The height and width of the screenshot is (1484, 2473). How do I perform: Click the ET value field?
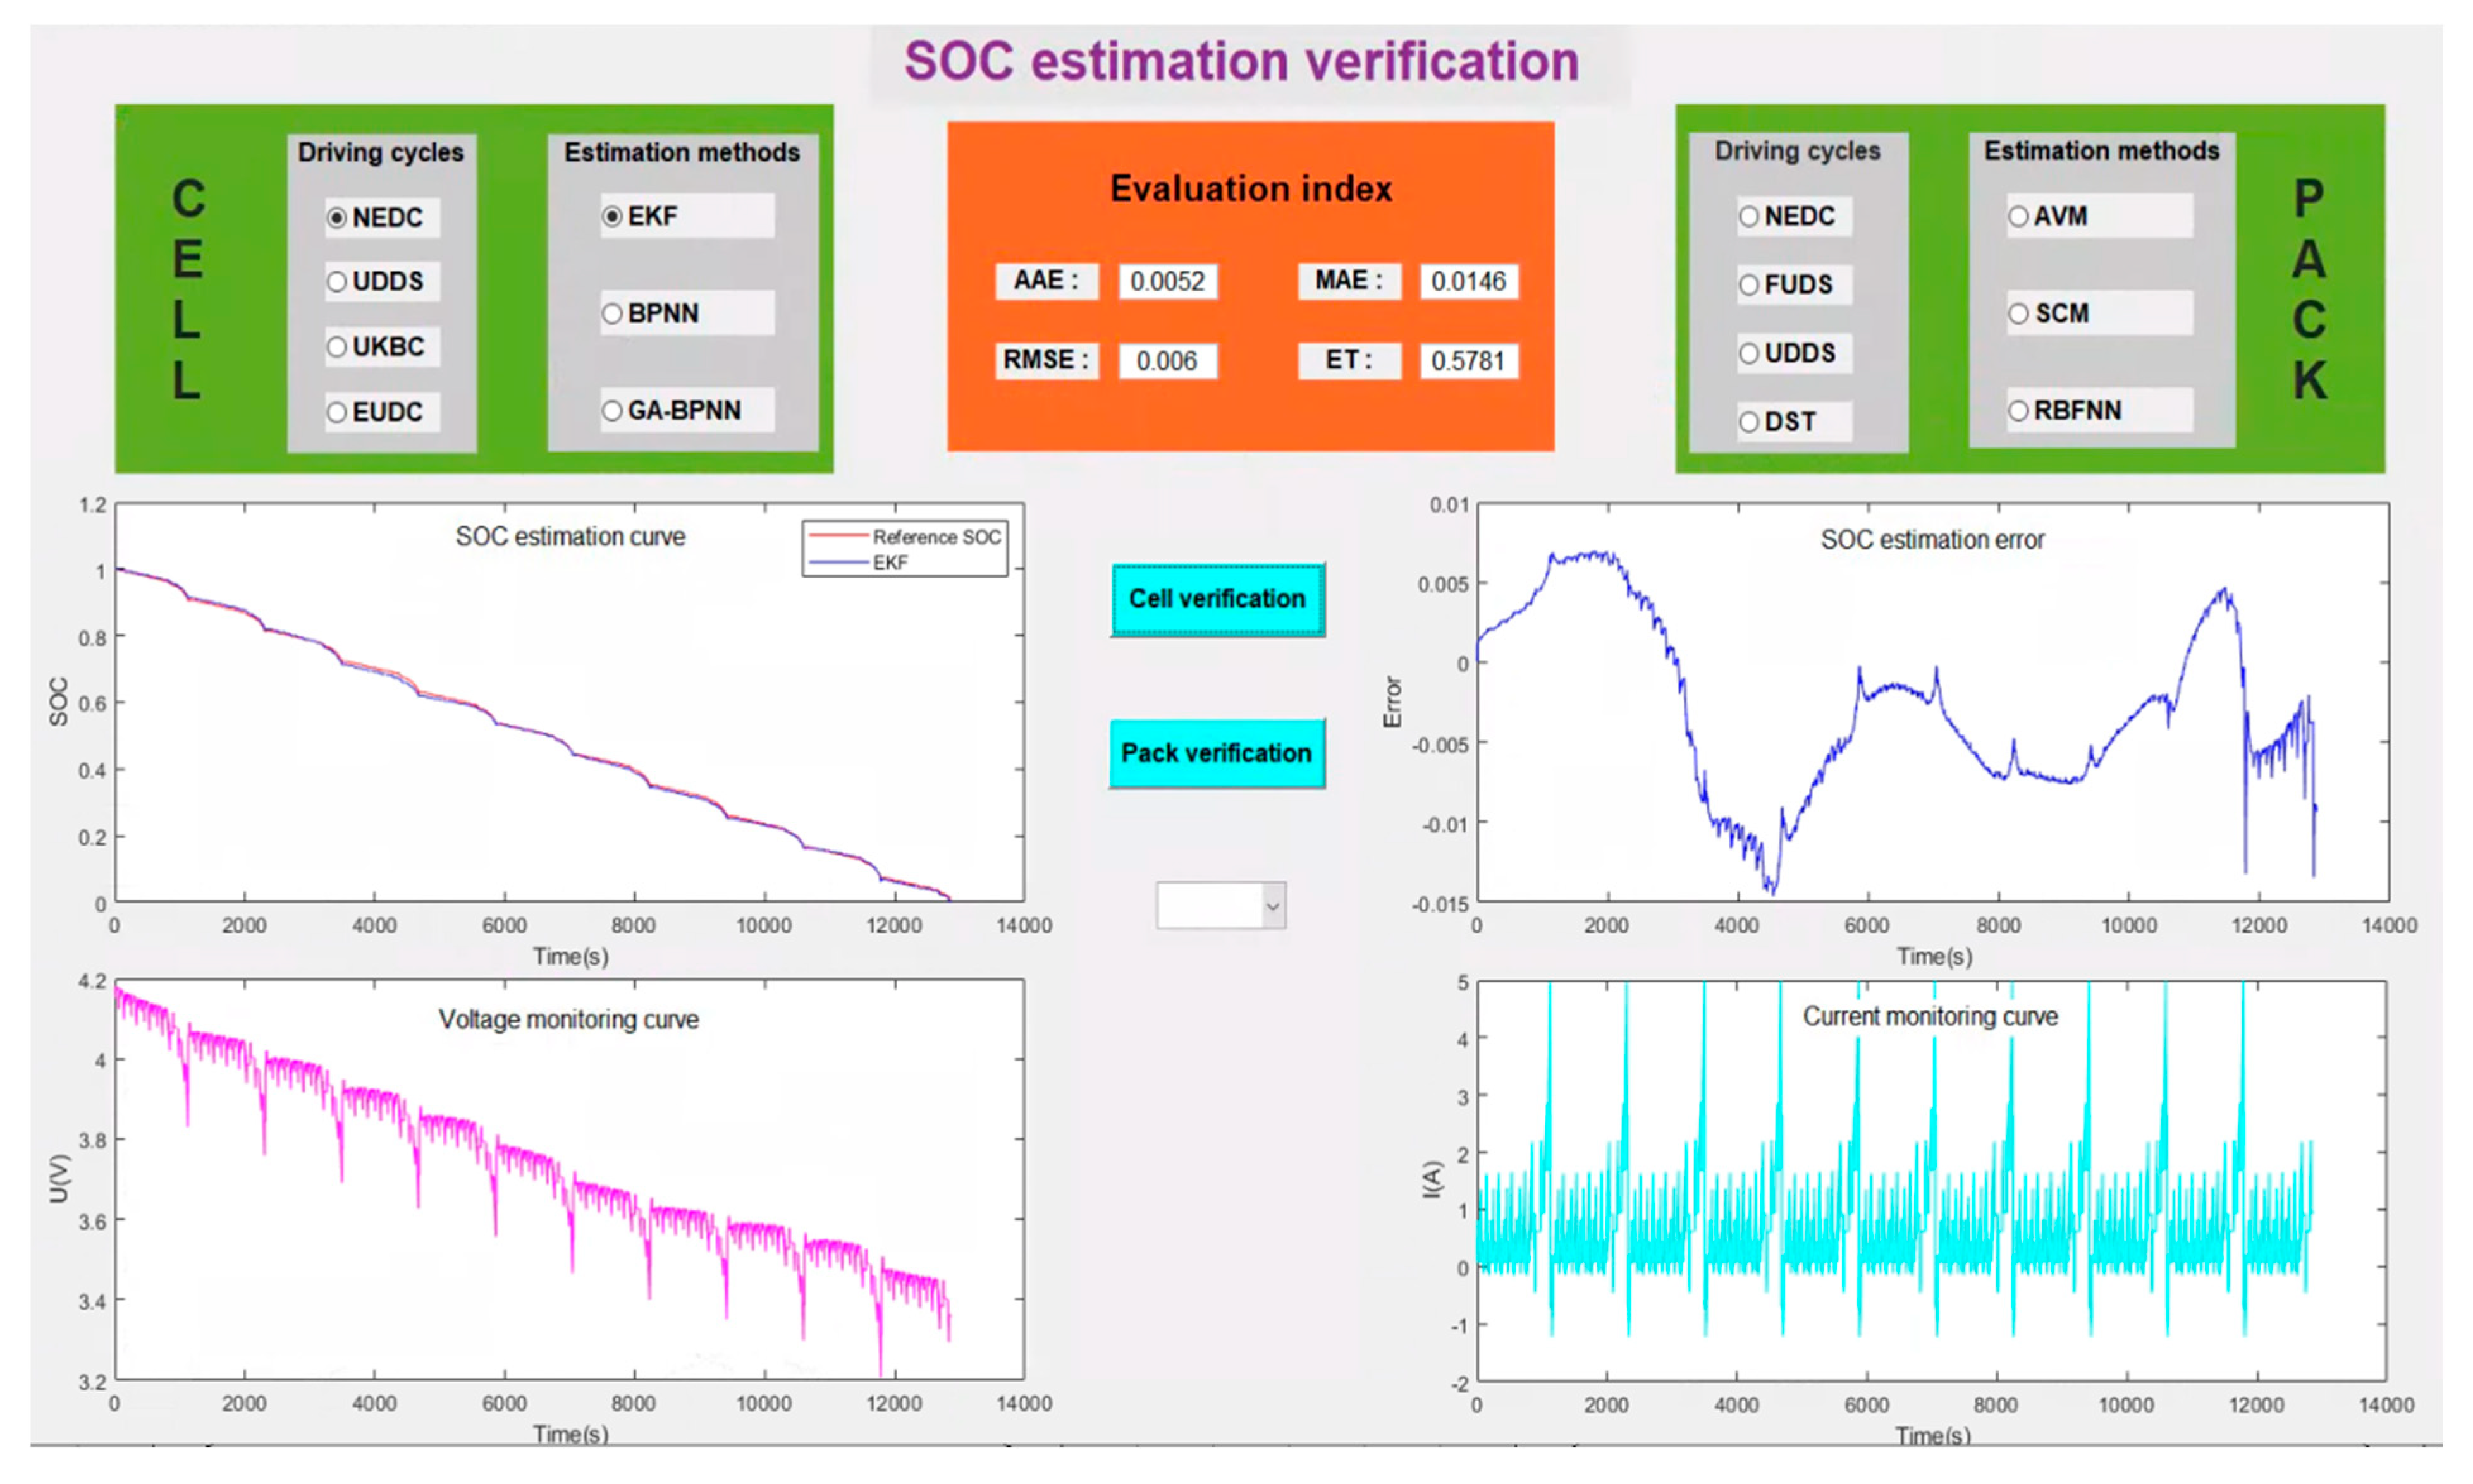pyautogui.click(x=1468, y=361)
